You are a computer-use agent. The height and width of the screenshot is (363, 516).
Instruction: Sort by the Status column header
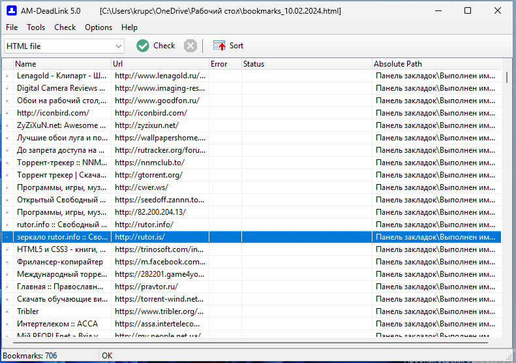[x=307, y=64]
